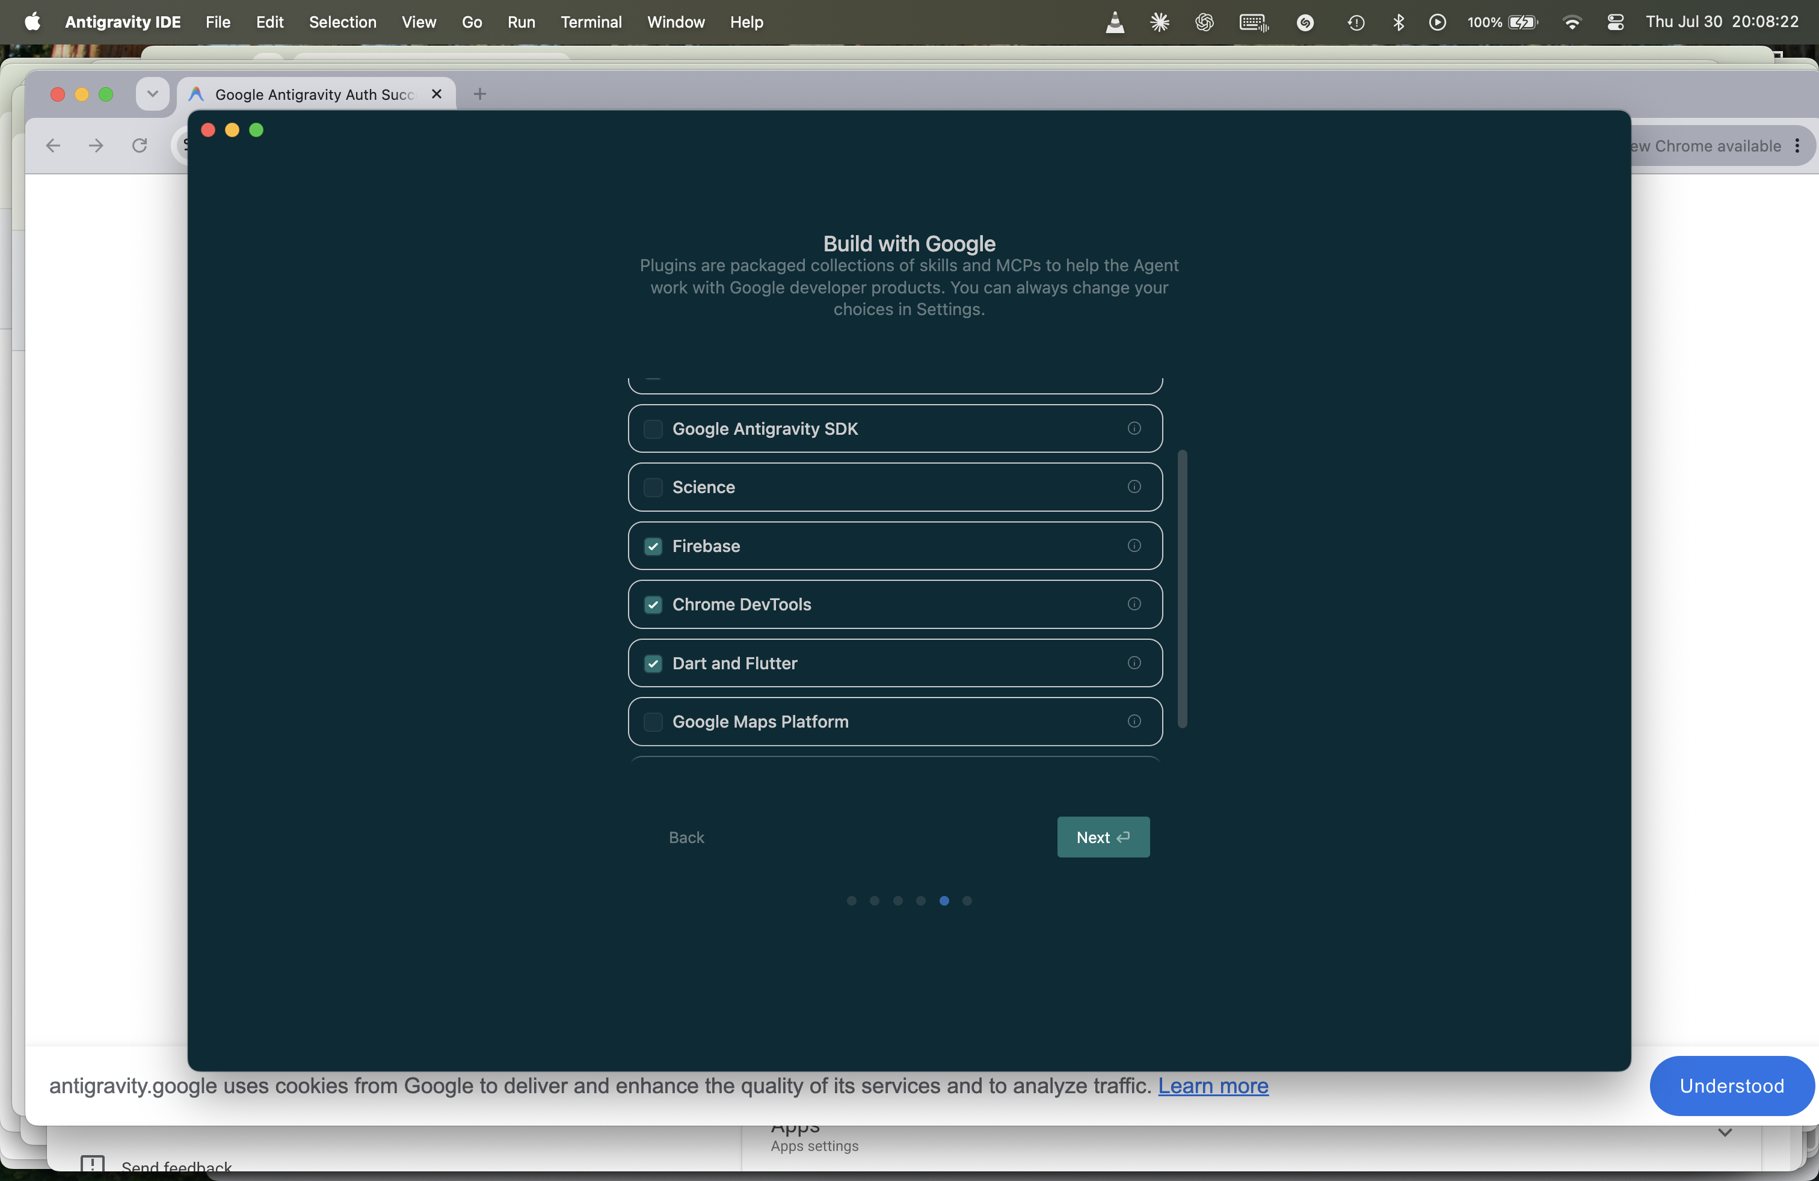
Task: Click Dart and Flutter info icon
Action: (x=1134, y=663)
